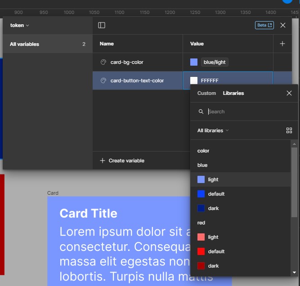This screenshot has width=300, height=286.
Task: Pick the blue default color
Action: coord(216,194)
